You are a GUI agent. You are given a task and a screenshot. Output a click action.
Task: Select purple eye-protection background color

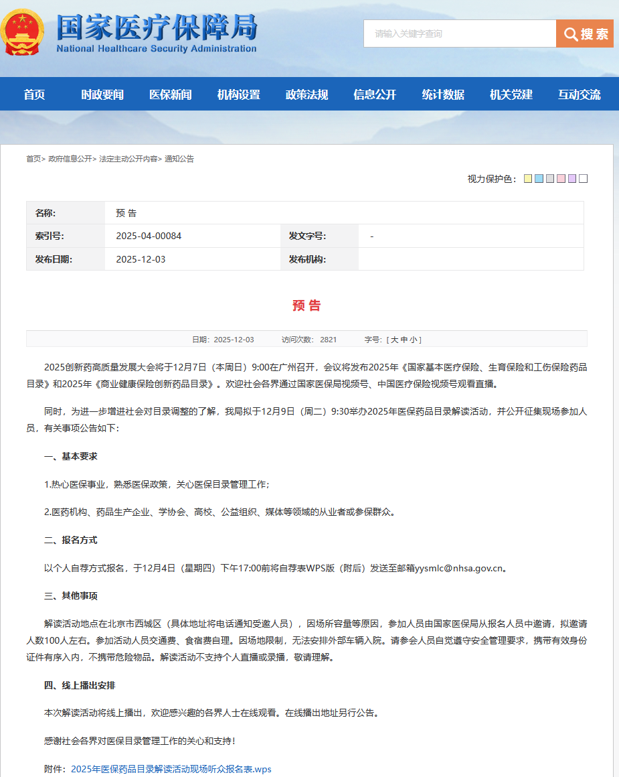click(x=572, y=179)
